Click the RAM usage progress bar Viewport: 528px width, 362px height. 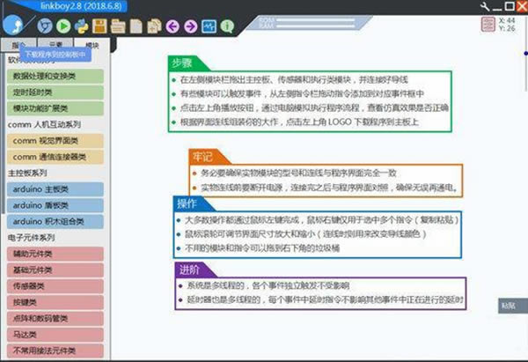(x=316, y=26)
